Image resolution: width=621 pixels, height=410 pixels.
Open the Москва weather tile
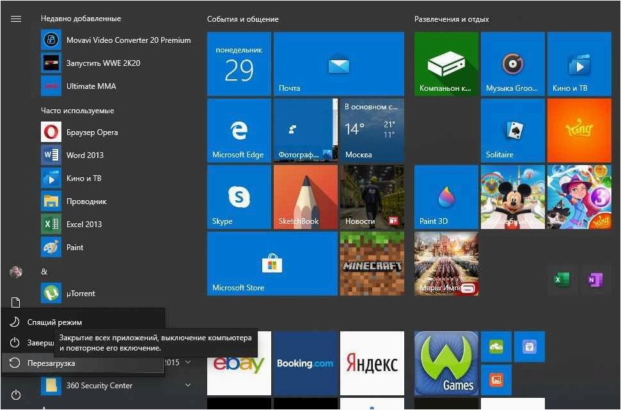[372, 130]
